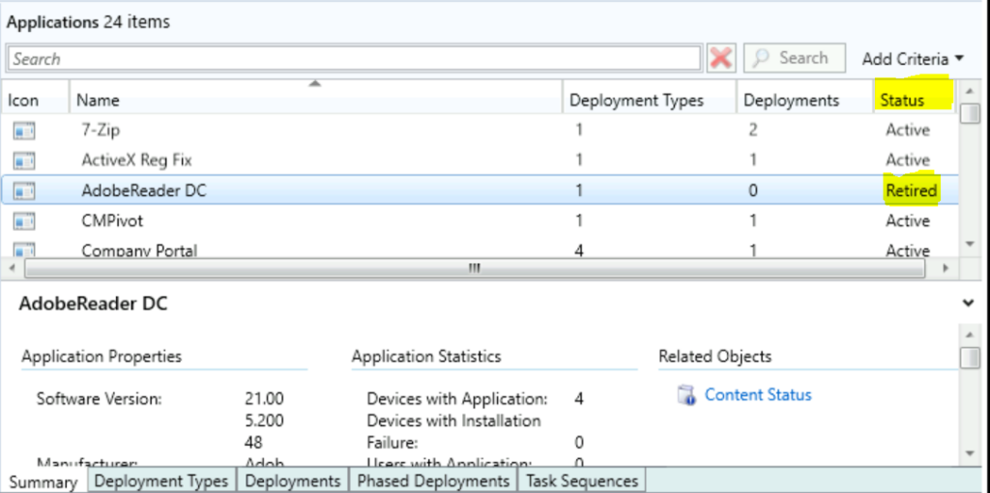
Task: Click the Deployments count for 7-Zip
Action: point(752,130)
